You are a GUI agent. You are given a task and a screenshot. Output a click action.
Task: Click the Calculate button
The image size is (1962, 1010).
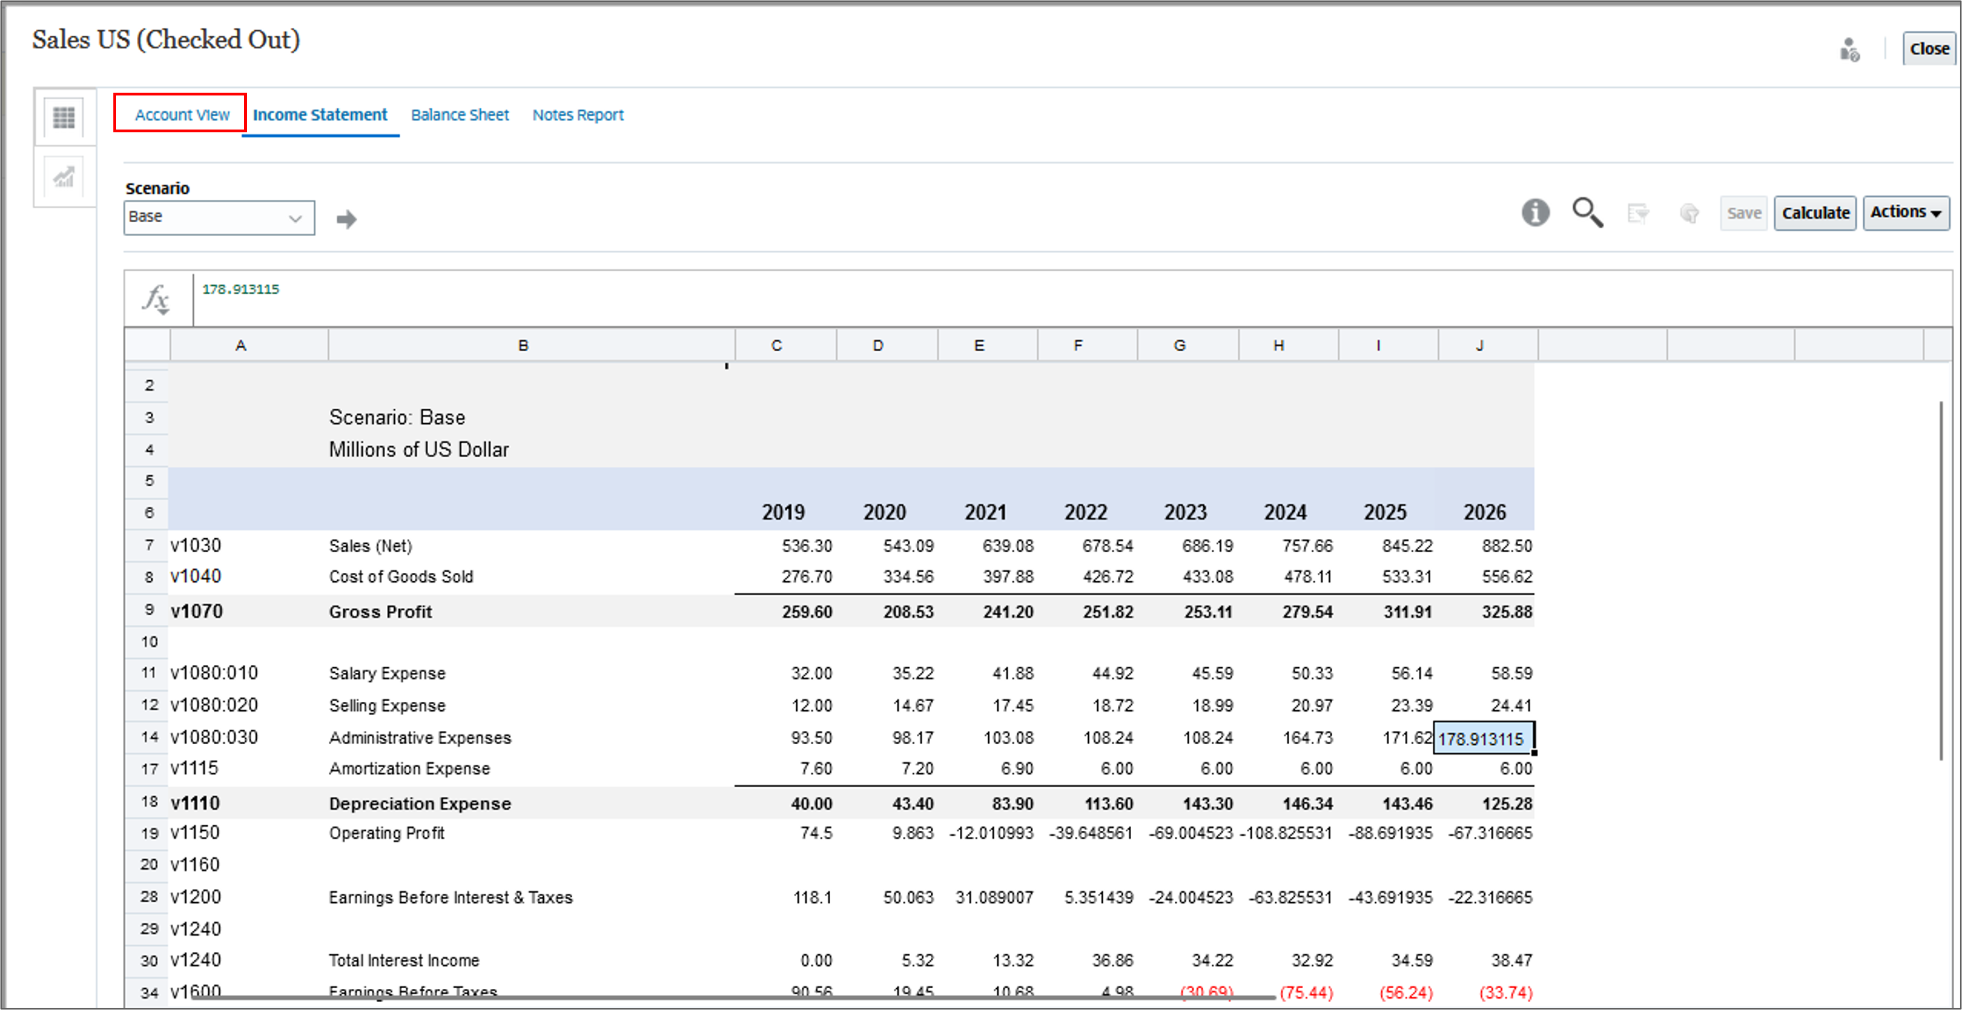[1815, 213]
